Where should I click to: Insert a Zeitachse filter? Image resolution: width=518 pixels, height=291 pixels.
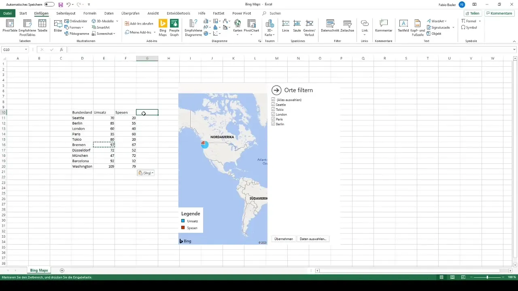click(347, 26)
